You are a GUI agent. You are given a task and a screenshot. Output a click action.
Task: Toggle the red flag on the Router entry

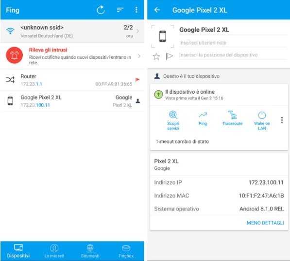(137, 80)
